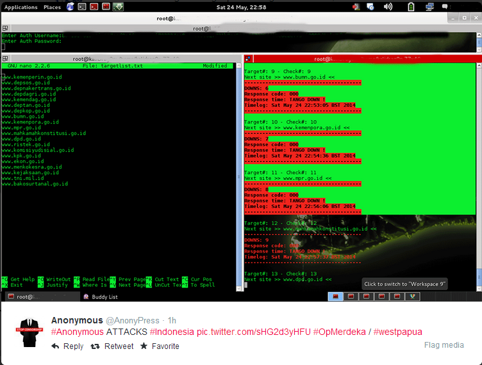
Task: Open the #Indonesia hashtag link
Action: point(172,332)
